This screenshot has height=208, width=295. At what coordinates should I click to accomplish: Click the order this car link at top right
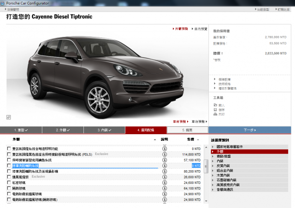(283, 9)
